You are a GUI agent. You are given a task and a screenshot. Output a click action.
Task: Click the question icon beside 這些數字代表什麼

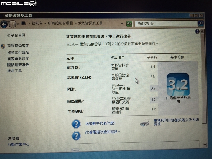(x=76, y=124)
